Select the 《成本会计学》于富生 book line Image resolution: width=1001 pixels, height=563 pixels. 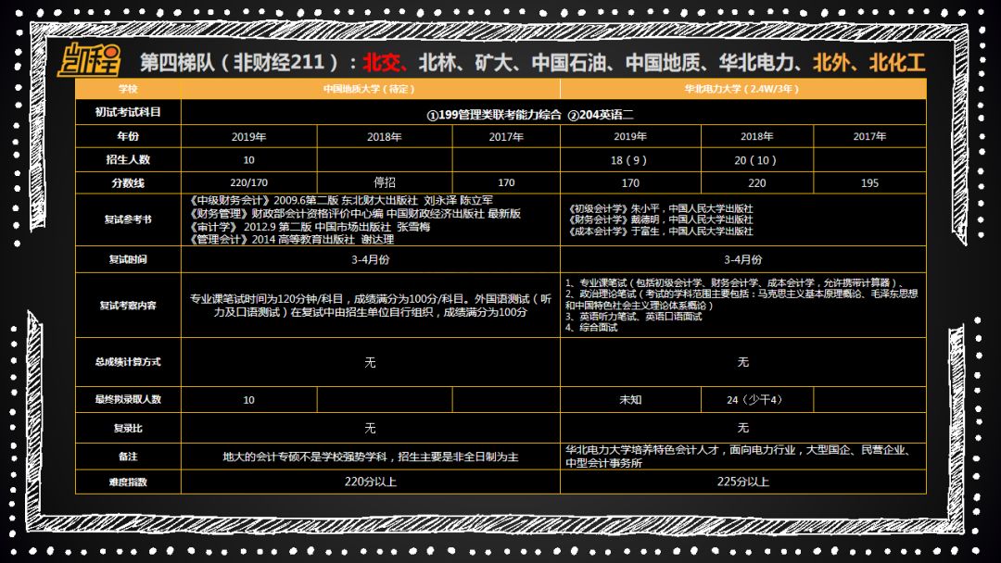[661, 231]
